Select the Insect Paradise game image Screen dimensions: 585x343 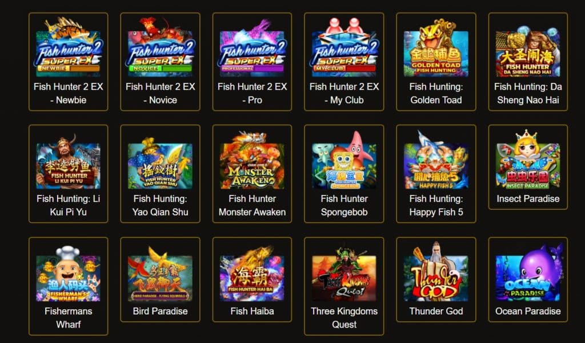(528, 159)
